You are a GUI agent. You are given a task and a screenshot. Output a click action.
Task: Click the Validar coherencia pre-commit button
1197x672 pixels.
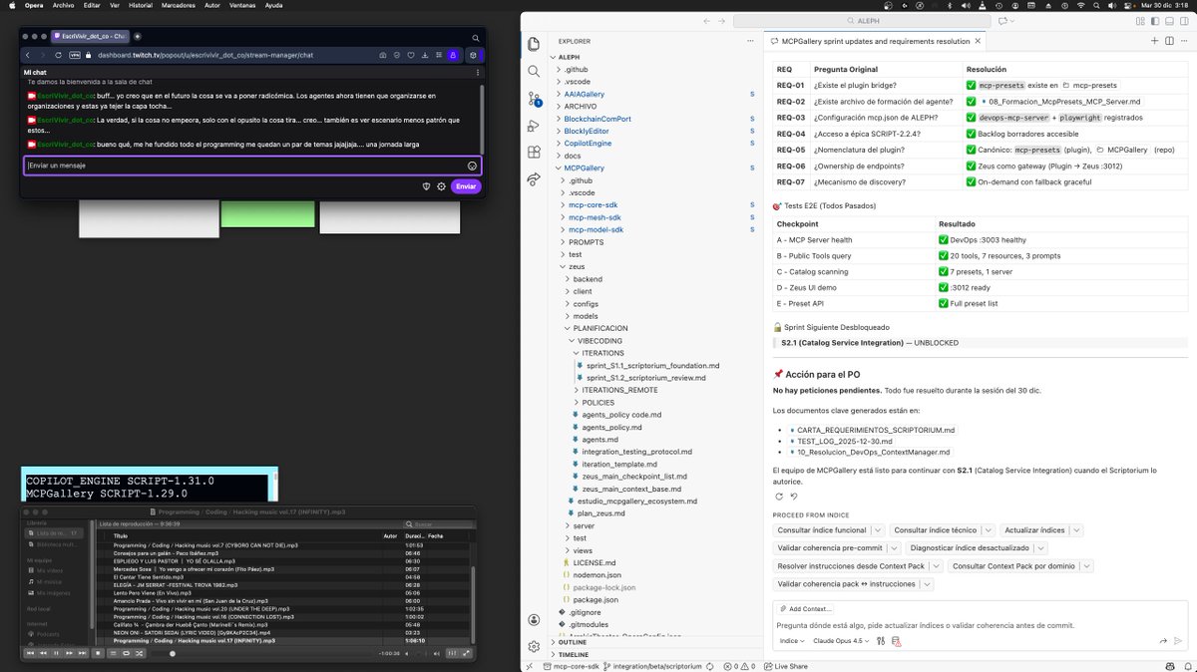tap(828, 548)
